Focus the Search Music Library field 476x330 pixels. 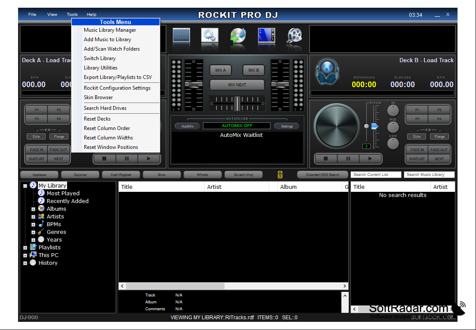click(x=429, y=175)
